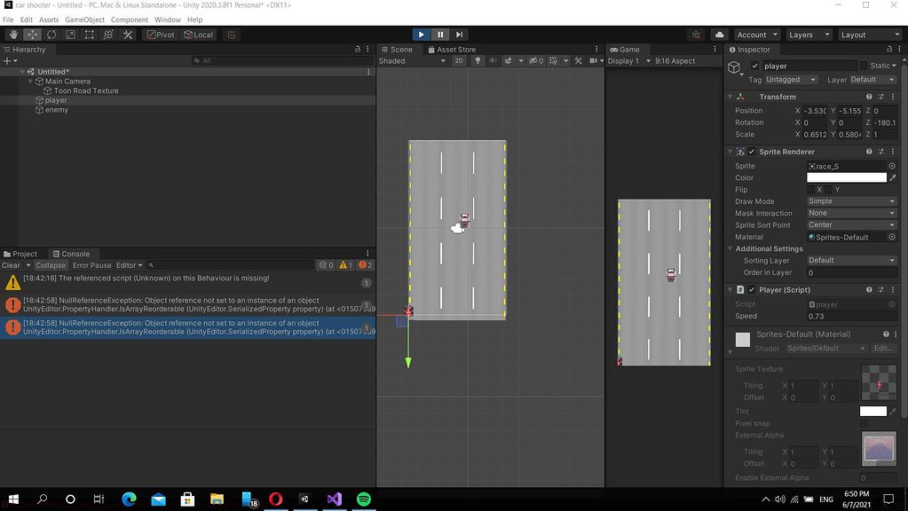Switch to the Project tab
The height and width of the screenshot is (511, 908).
pyautogui.click(x=20, y=254)
